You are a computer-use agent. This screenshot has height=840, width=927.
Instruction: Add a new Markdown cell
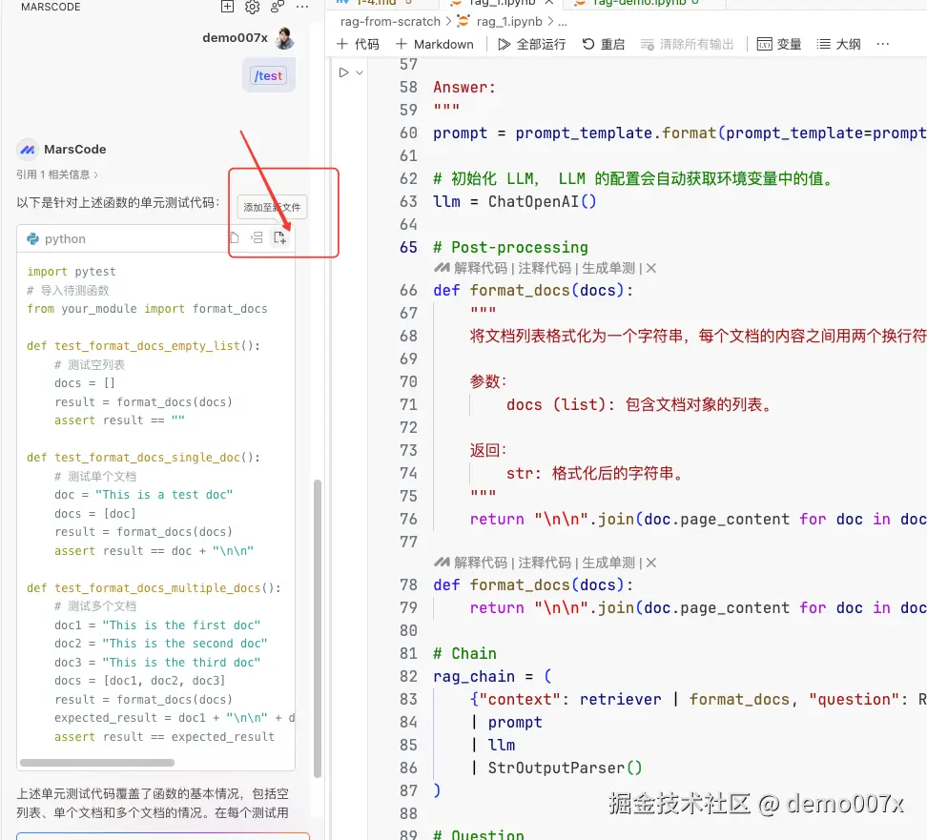[435, 44]
